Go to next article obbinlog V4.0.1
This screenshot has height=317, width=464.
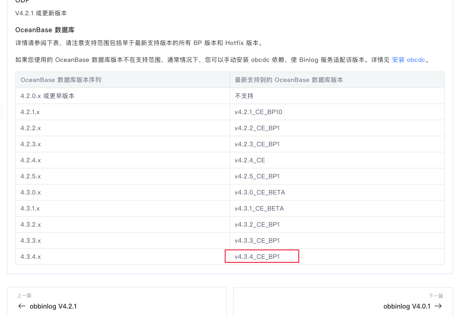343,302
